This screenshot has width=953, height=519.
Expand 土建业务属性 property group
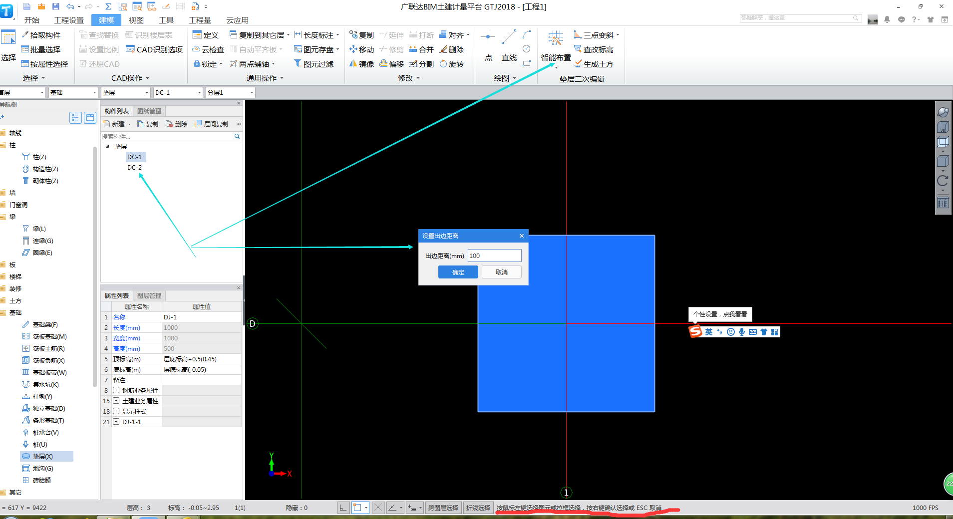(116, 401)
